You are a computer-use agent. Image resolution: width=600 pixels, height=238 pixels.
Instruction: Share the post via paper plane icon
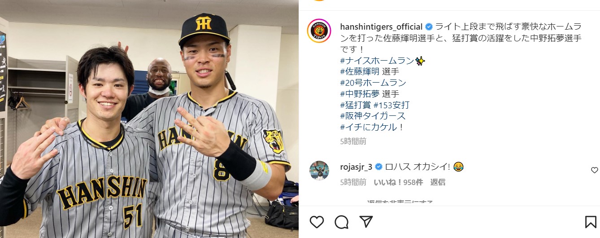tap(366, 222)
